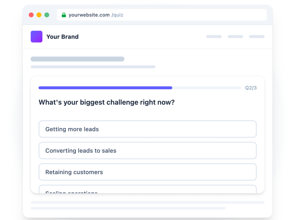Click the quiz progress bar
This screenshot has height=220, width=289.
click(139, 88)
